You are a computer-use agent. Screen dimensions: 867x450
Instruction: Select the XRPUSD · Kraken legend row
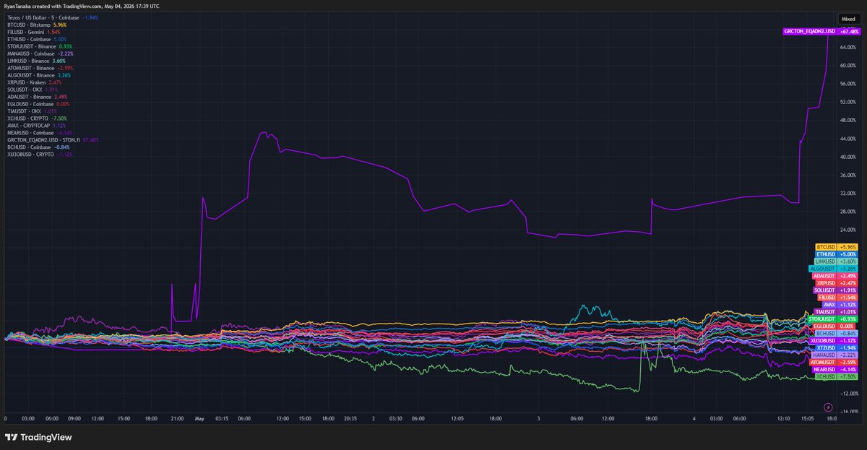(35, 82)
